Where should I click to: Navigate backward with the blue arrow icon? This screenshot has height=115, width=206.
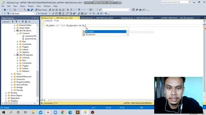tap(5, 10)
